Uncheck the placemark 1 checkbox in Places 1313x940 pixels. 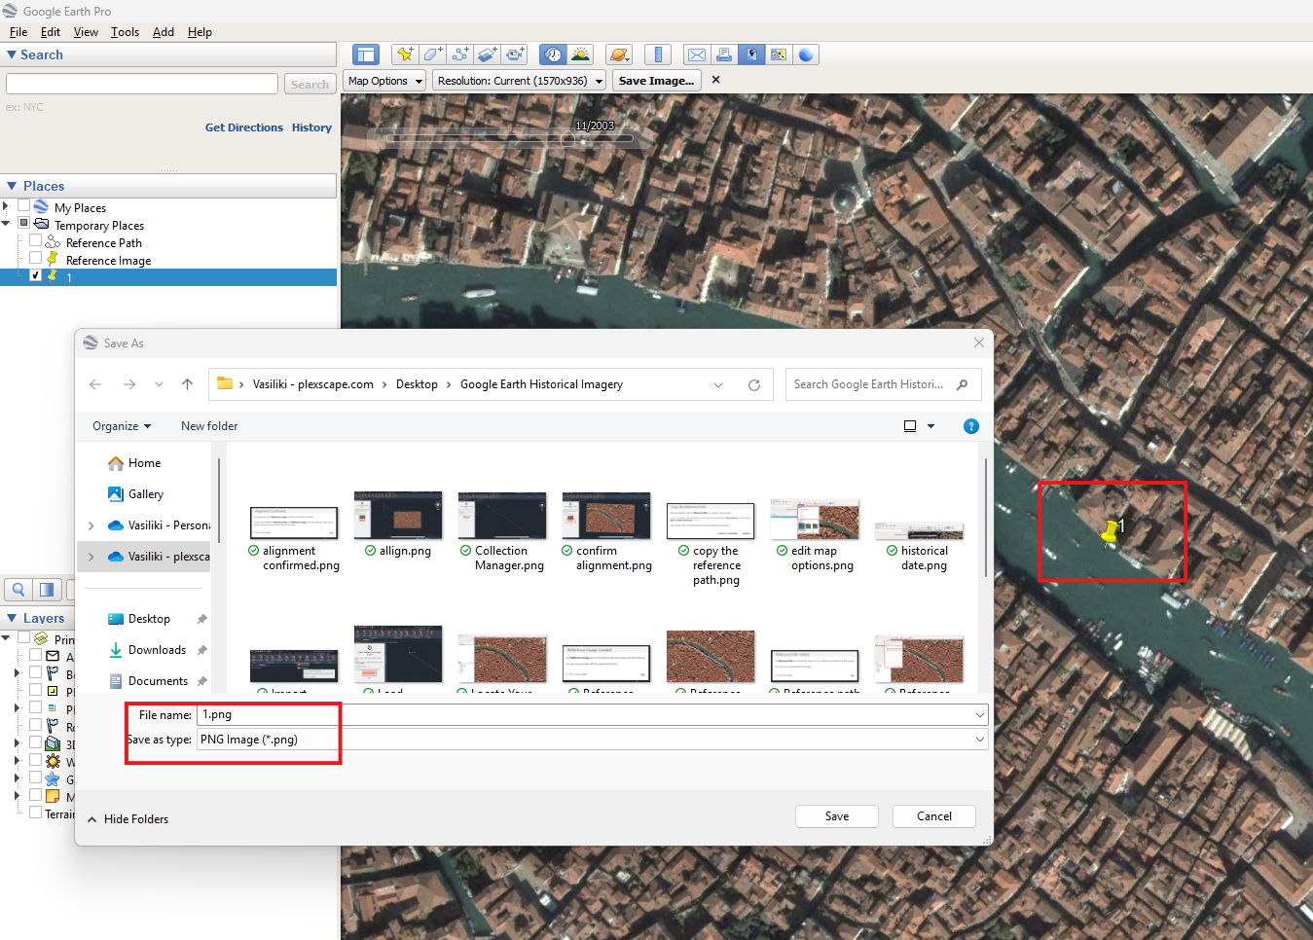tap(36, 276)
